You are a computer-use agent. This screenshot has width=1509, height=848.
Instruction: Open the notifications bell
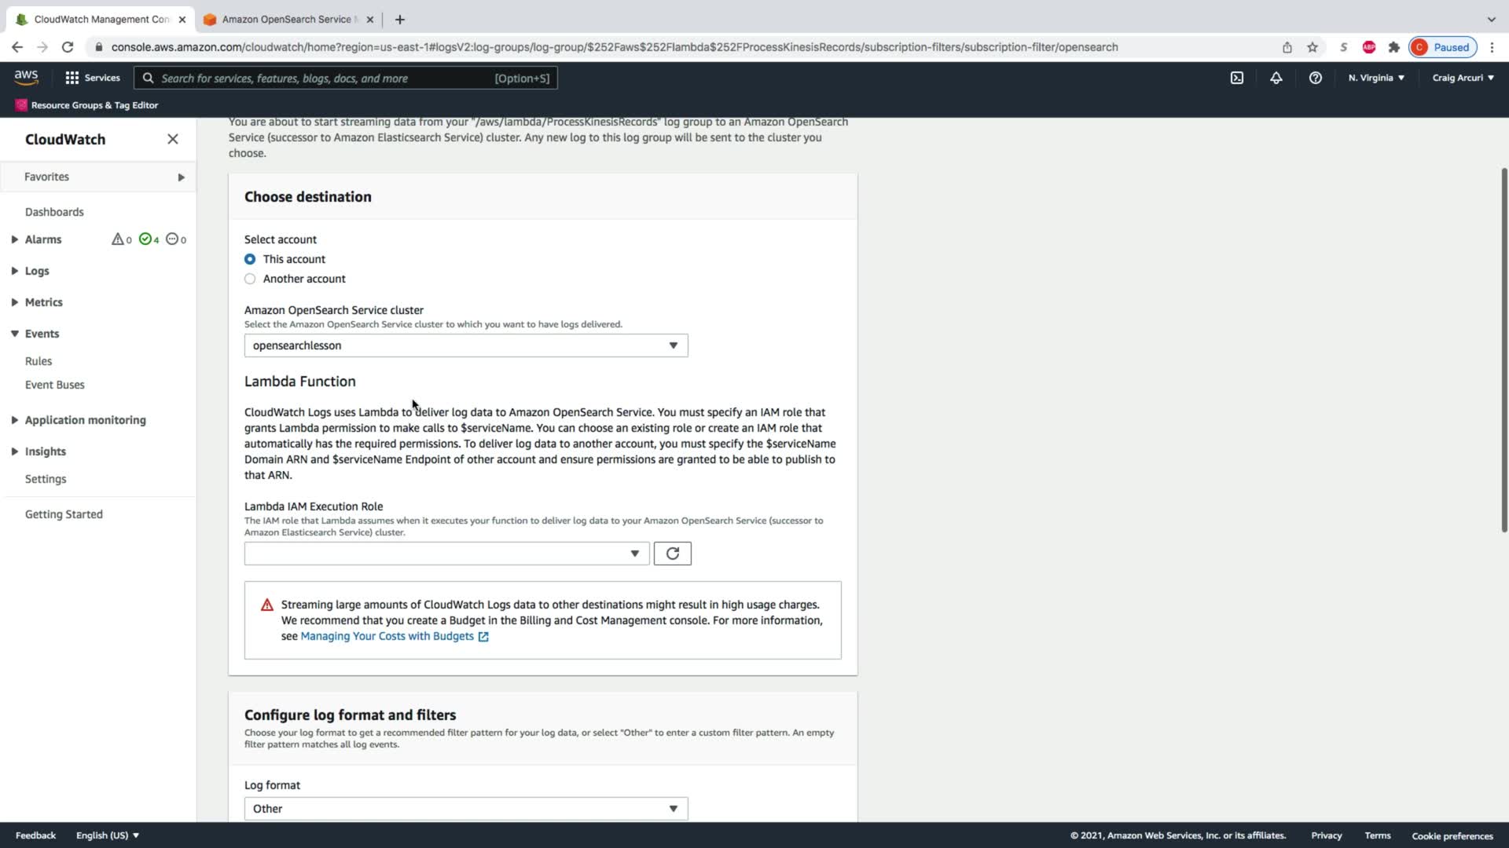pos(1276,78)
